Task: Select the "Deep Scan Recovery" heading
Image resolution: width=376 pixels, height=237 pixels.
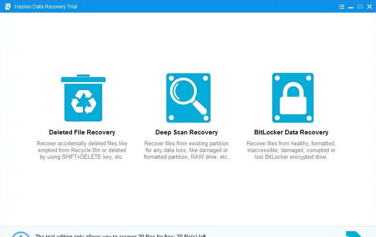Action: 187,132
